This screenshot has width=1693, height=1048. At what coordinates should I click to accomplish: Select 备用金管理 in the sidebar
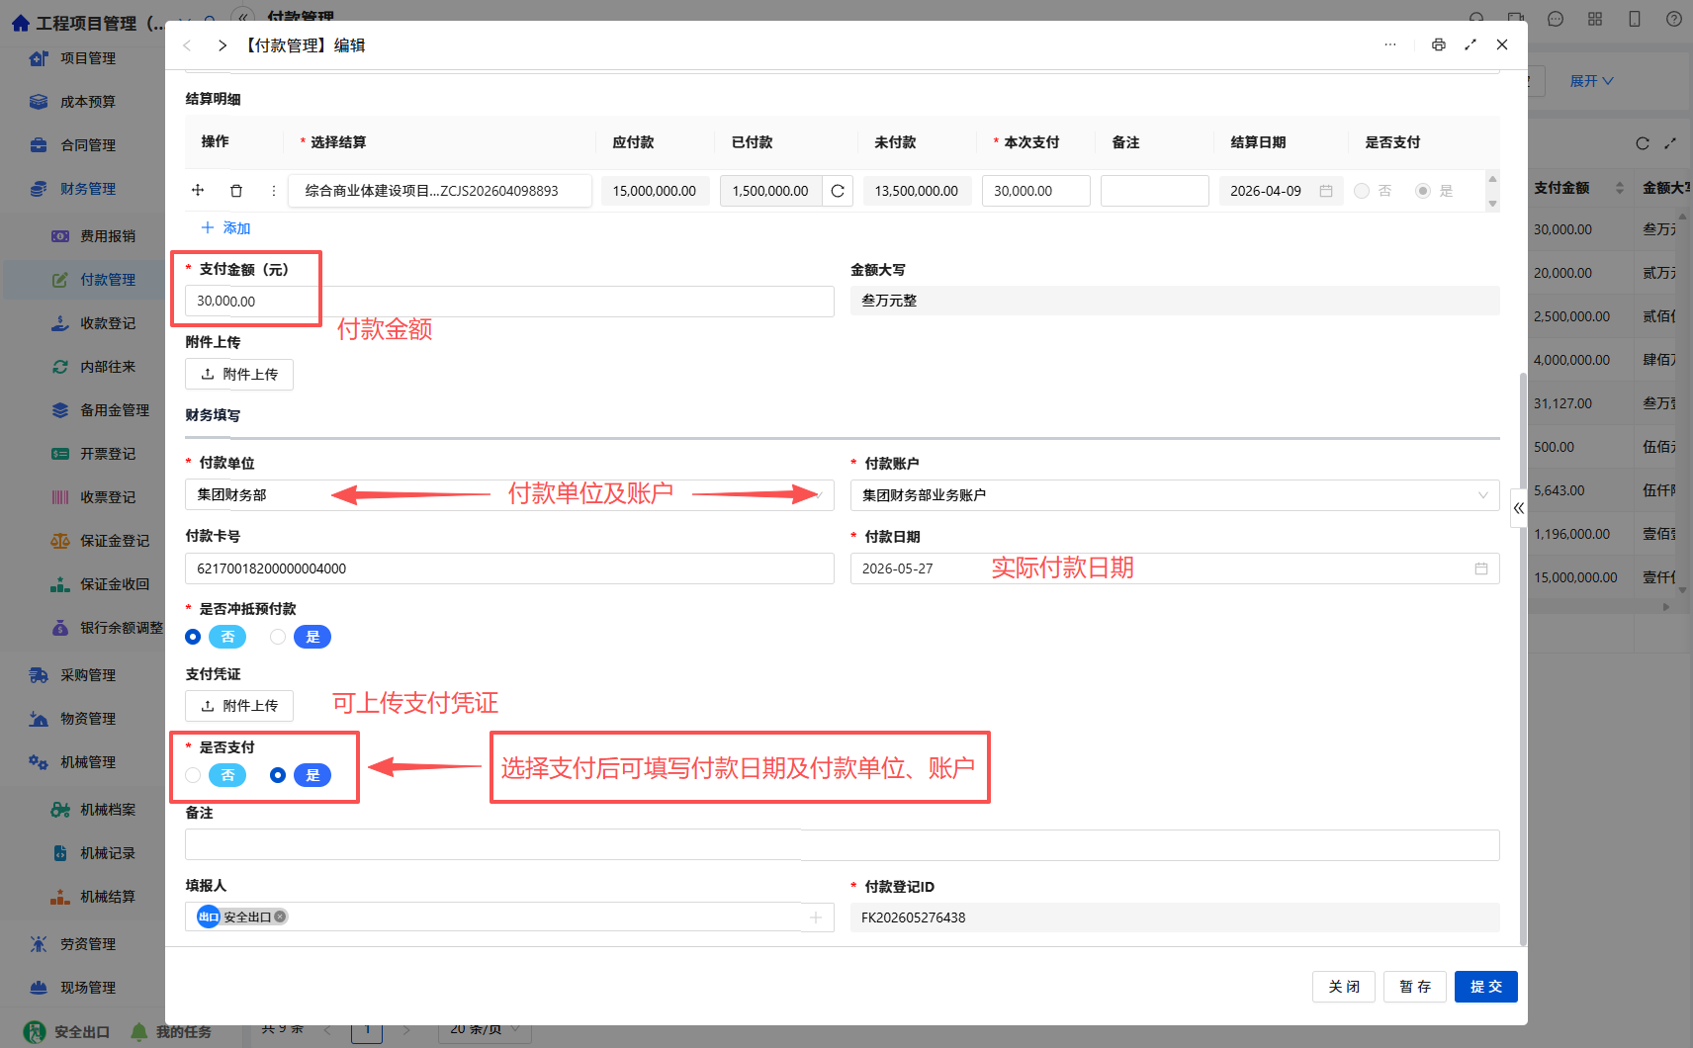pos(114,410)
